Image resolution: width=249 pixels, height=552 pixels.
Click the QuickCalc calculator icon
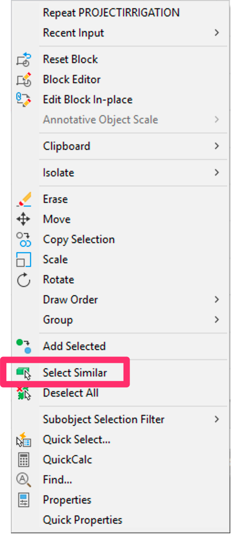tap(24, 460)
